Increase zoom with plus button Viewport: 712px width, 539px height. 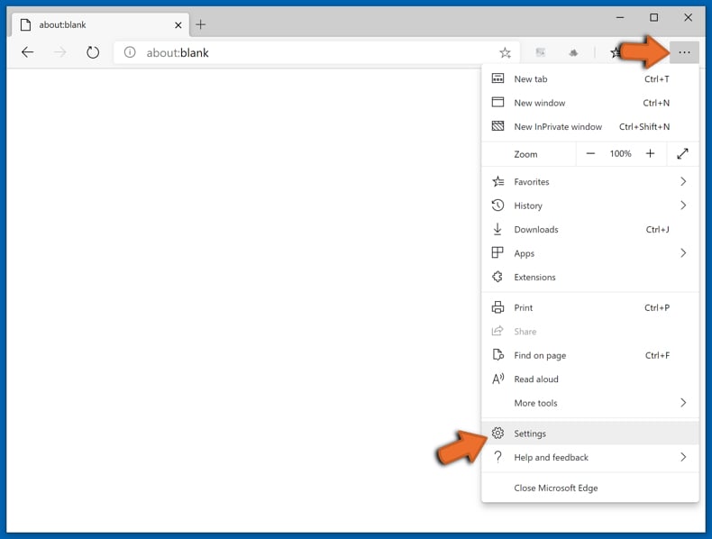click(650, 154)
